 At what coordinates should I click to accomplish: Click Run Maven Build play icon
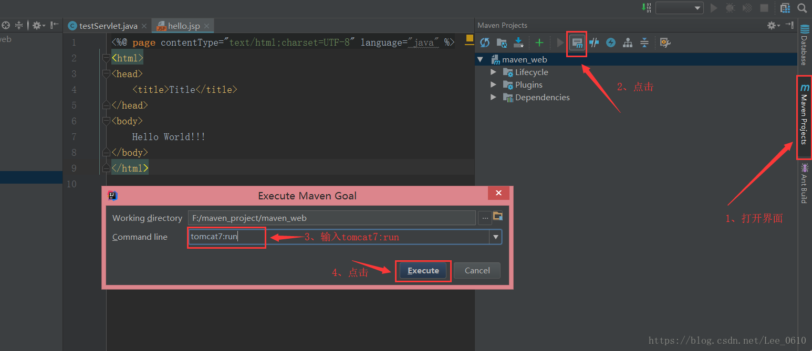pyautogui.click(x=560, y=42)
